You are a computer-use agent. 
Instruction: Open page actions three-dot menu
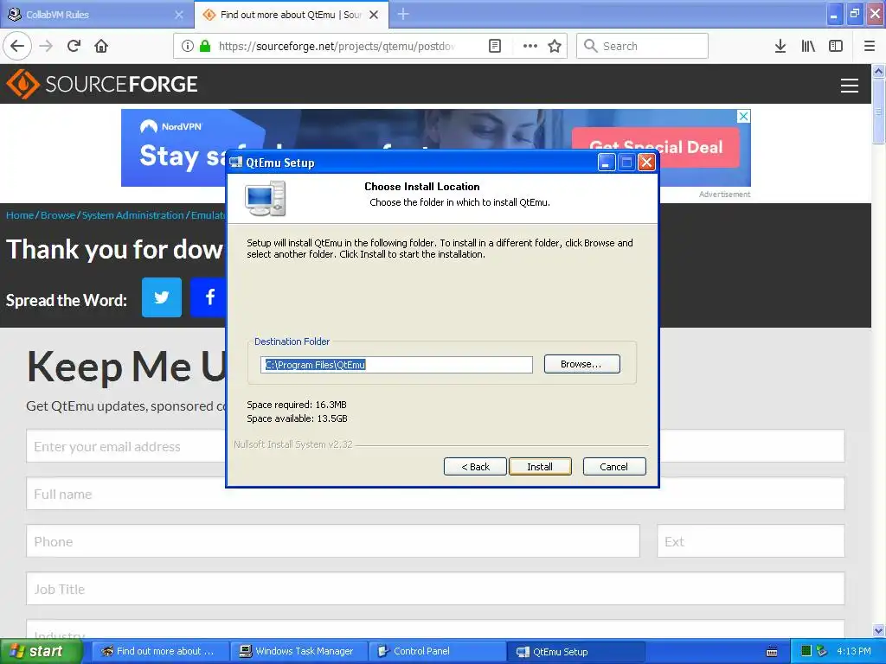[530, 46]
